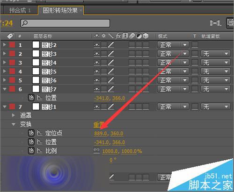This screenshot has width=234, height=192.
Task: Click the search magnifier icon
Action: pyautogui.click(x=25, y=23)
